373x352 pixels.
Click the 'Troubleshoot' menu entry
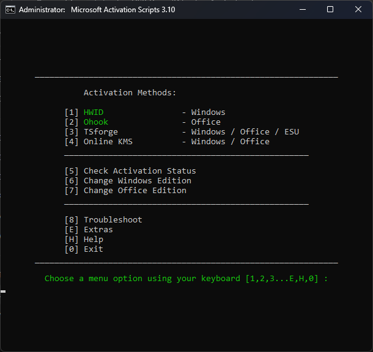(113, 219)
